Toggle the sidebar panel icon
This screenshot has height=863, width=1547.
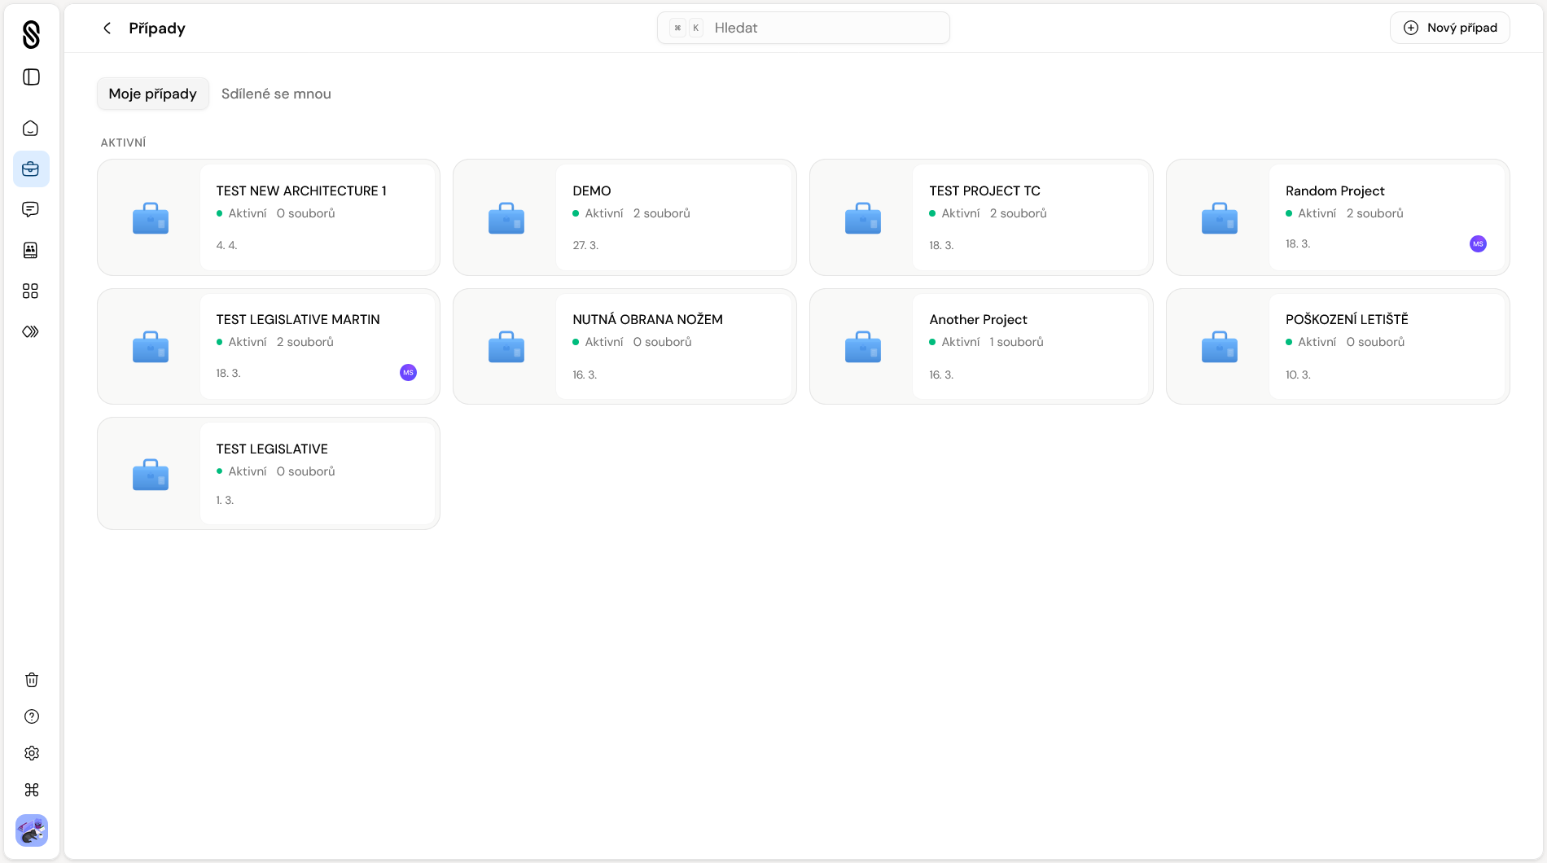31,77
